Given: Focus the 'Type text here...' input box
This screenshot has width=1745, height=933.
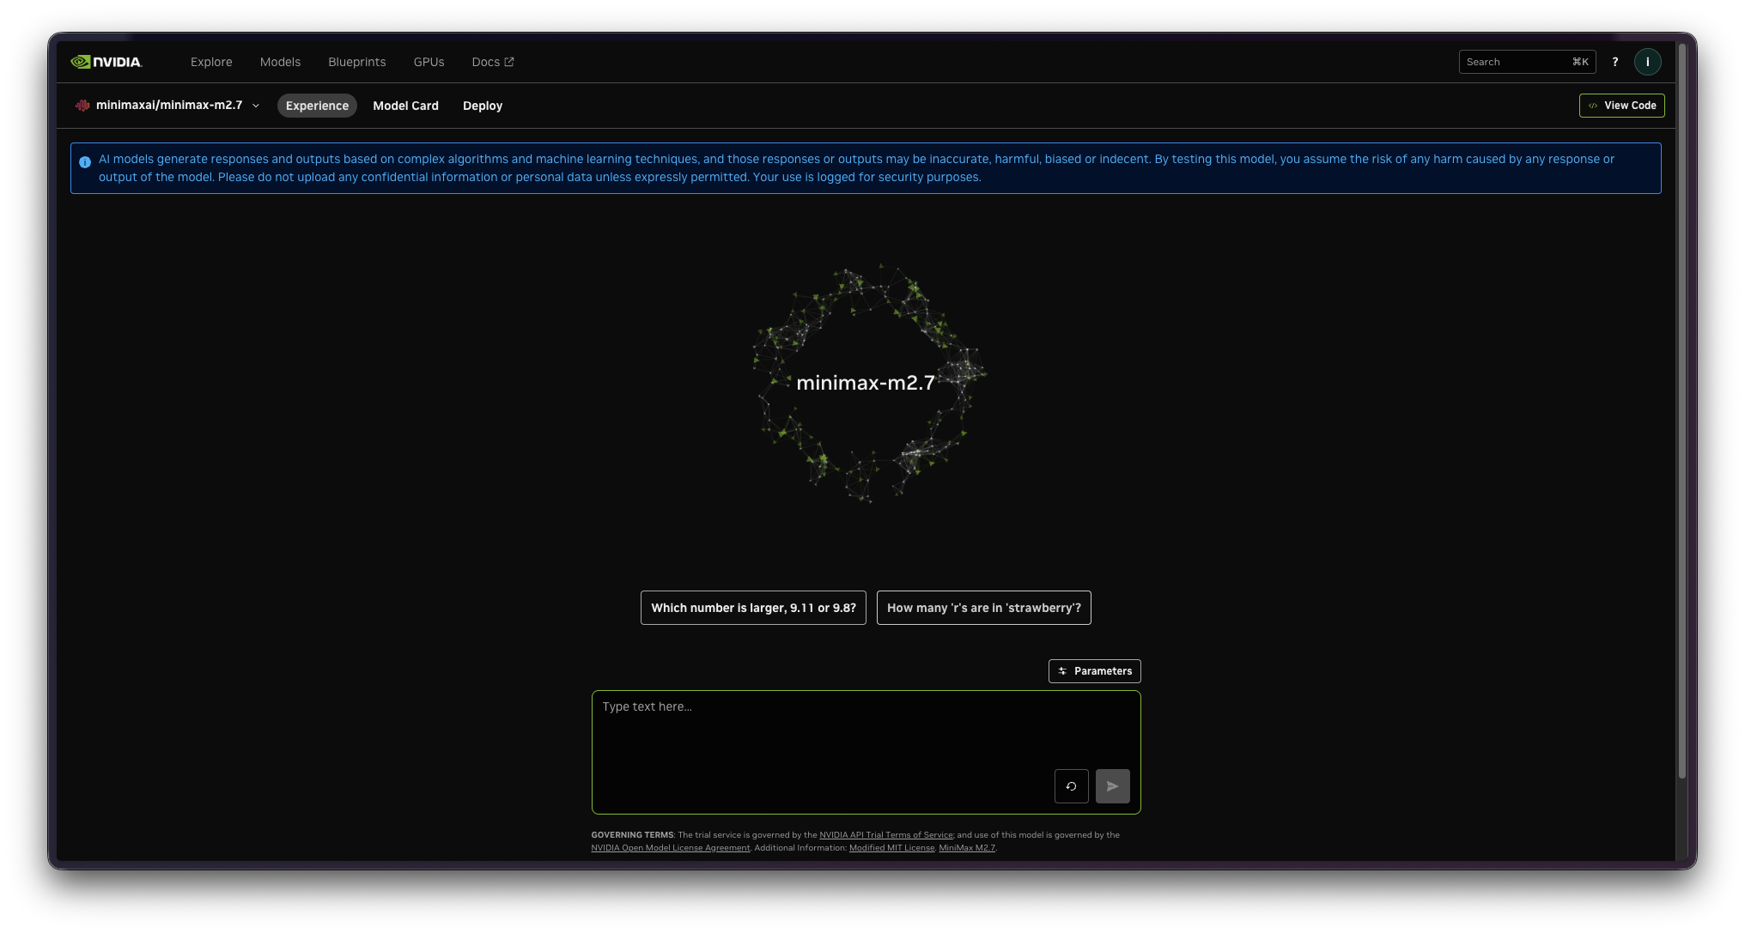Looking at the screenshot, I should point(866,752).
